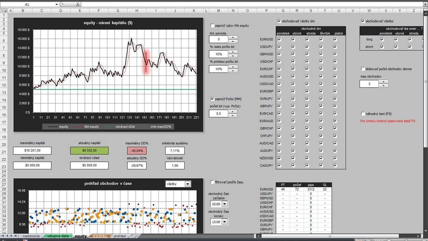Select the aktuálny DD% value -29,67%
Screen dimensions: 428x241
pos(137,165)
